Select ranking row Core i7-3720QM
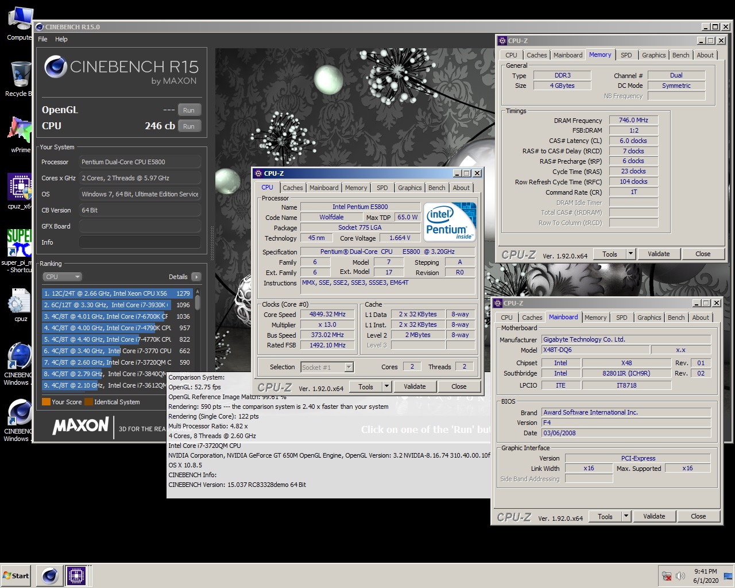Screen dimensions: 735x588 [x=117, y=362]
